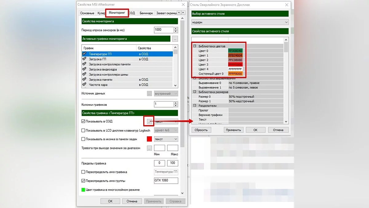Click graph list scrollbar down arrow
369x208 pixels.
tap(176, 85)
